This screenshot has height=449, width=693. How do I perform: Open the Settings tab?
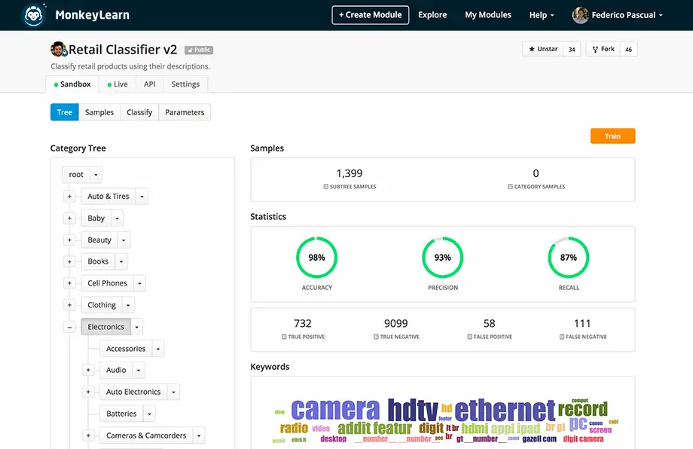(185, 84)
